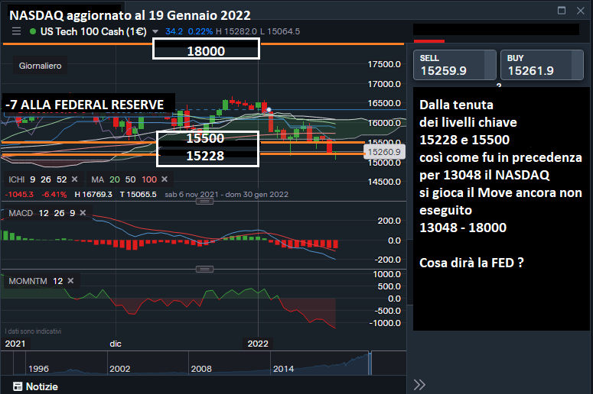Click the BUY 15261.9 button
Screen dimensions: 593x394
point(542,65)
